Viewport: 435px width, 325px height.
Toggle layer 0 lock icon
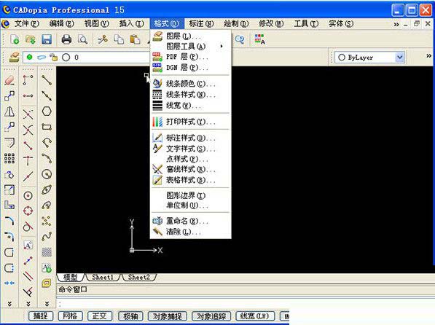click(54, 57)
